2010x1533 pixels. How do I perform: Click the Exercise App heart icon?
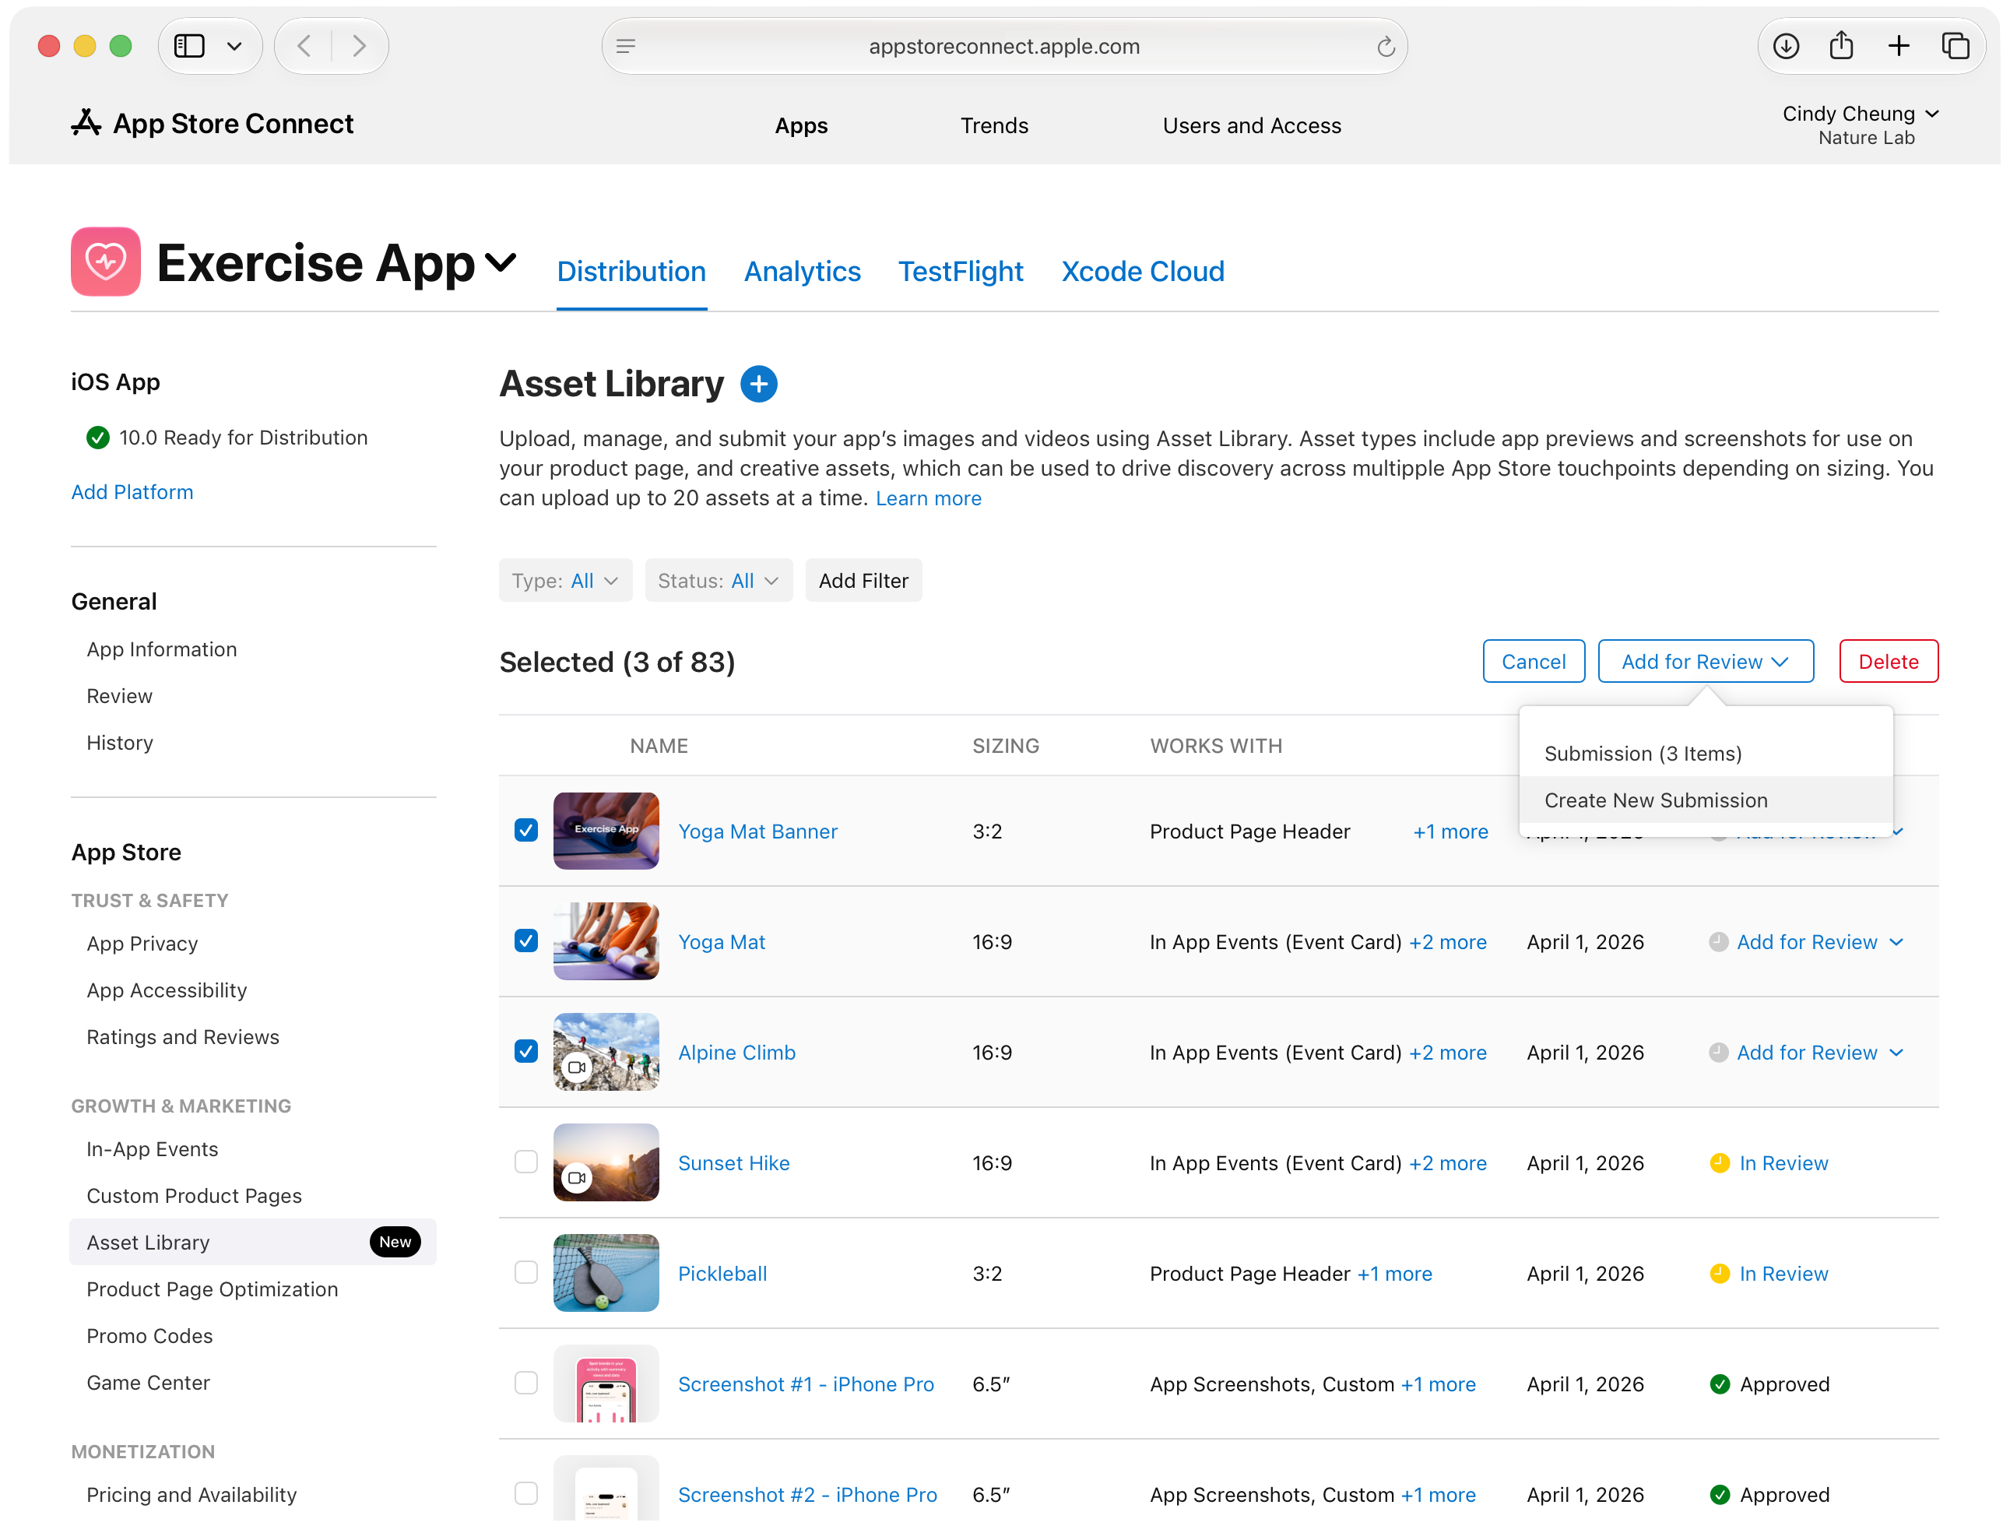coord(106,262)
